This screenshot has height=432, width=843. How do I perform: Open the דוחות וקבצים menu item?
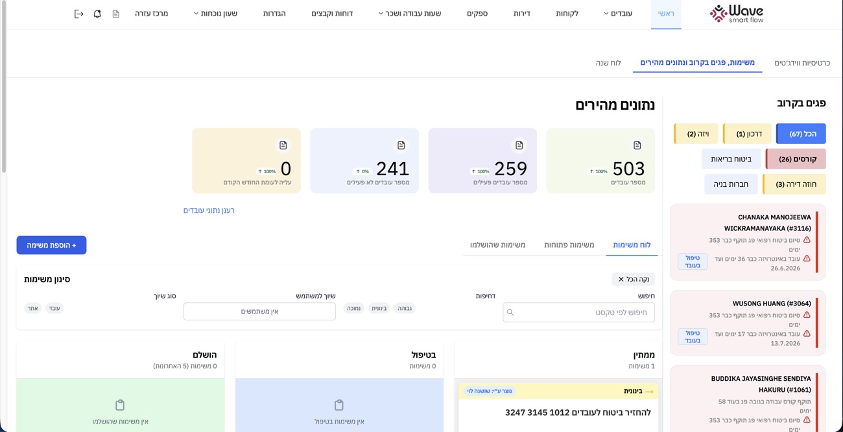click(332, 14)
